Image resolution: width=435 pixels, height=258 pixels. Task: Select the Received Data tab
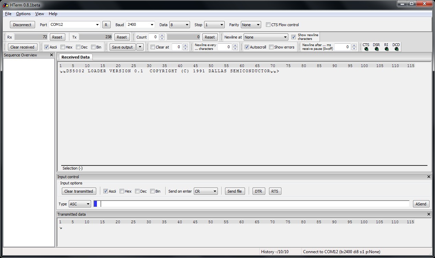click(76, 57)
